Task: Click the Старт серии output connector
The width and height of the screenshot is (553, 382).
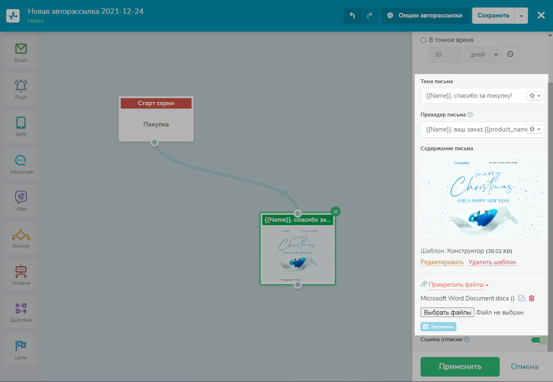Action: pyautogui.click(x=154, y=142)
